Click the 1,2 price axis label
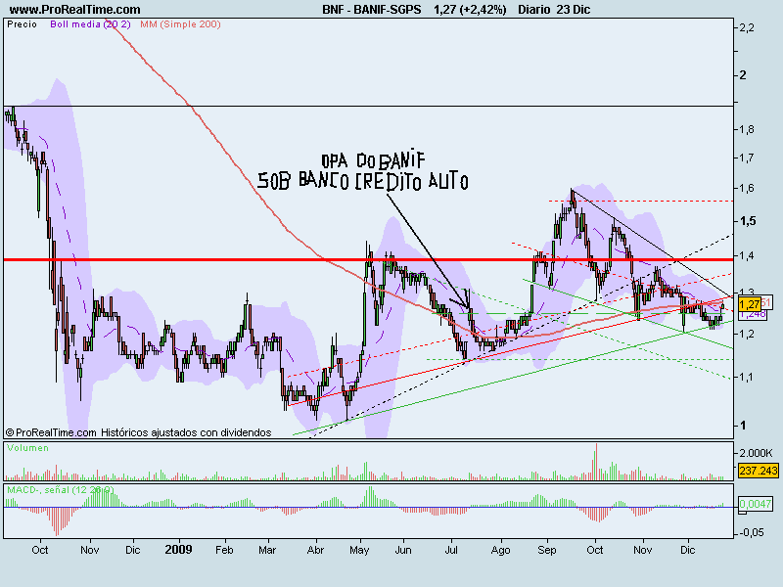Image resolution: width=783 pixels, height=587 pixels. [x=747, y=334]
